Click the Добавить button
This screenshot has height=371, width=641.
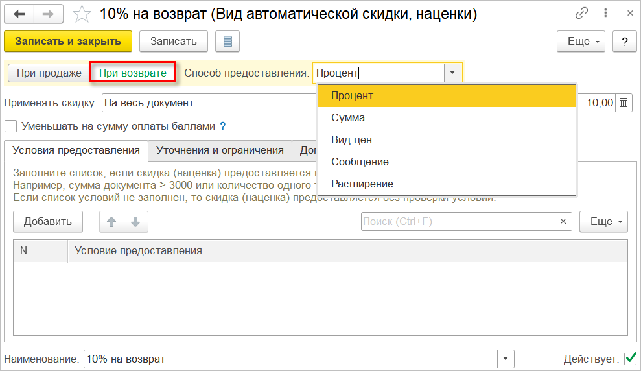pos(47,221)
